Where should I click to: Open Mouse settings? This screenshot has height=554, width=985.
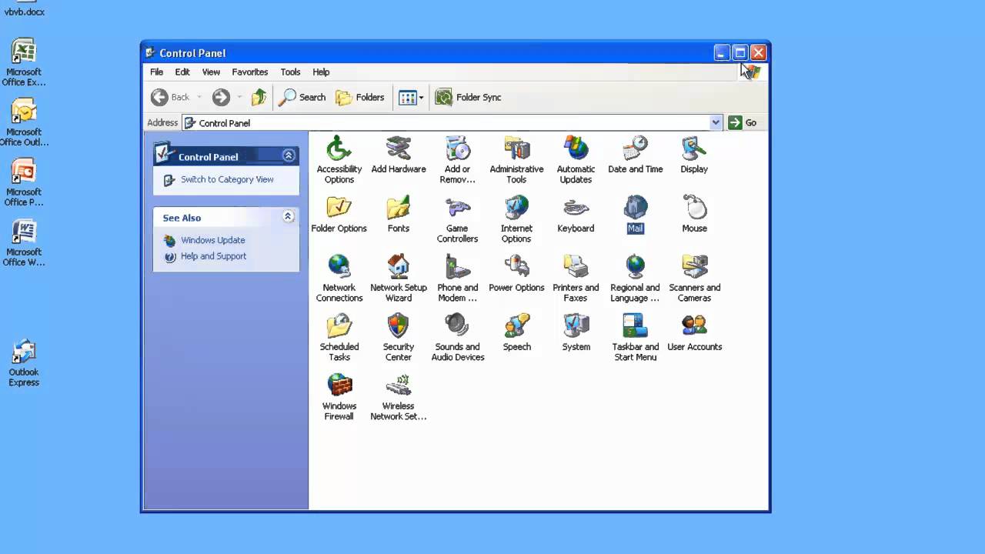click(694, 214)
